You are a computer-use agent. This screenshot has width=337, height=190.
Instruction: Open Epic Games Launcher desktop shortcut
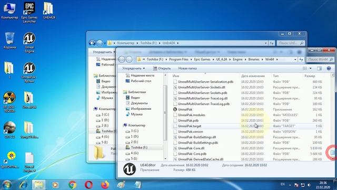pyautogui.click(x=29, y=13)
